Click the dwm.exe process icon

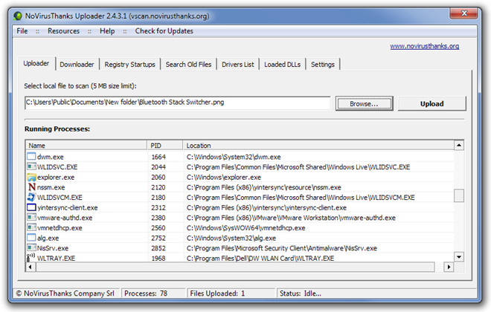tap(31, 156)
